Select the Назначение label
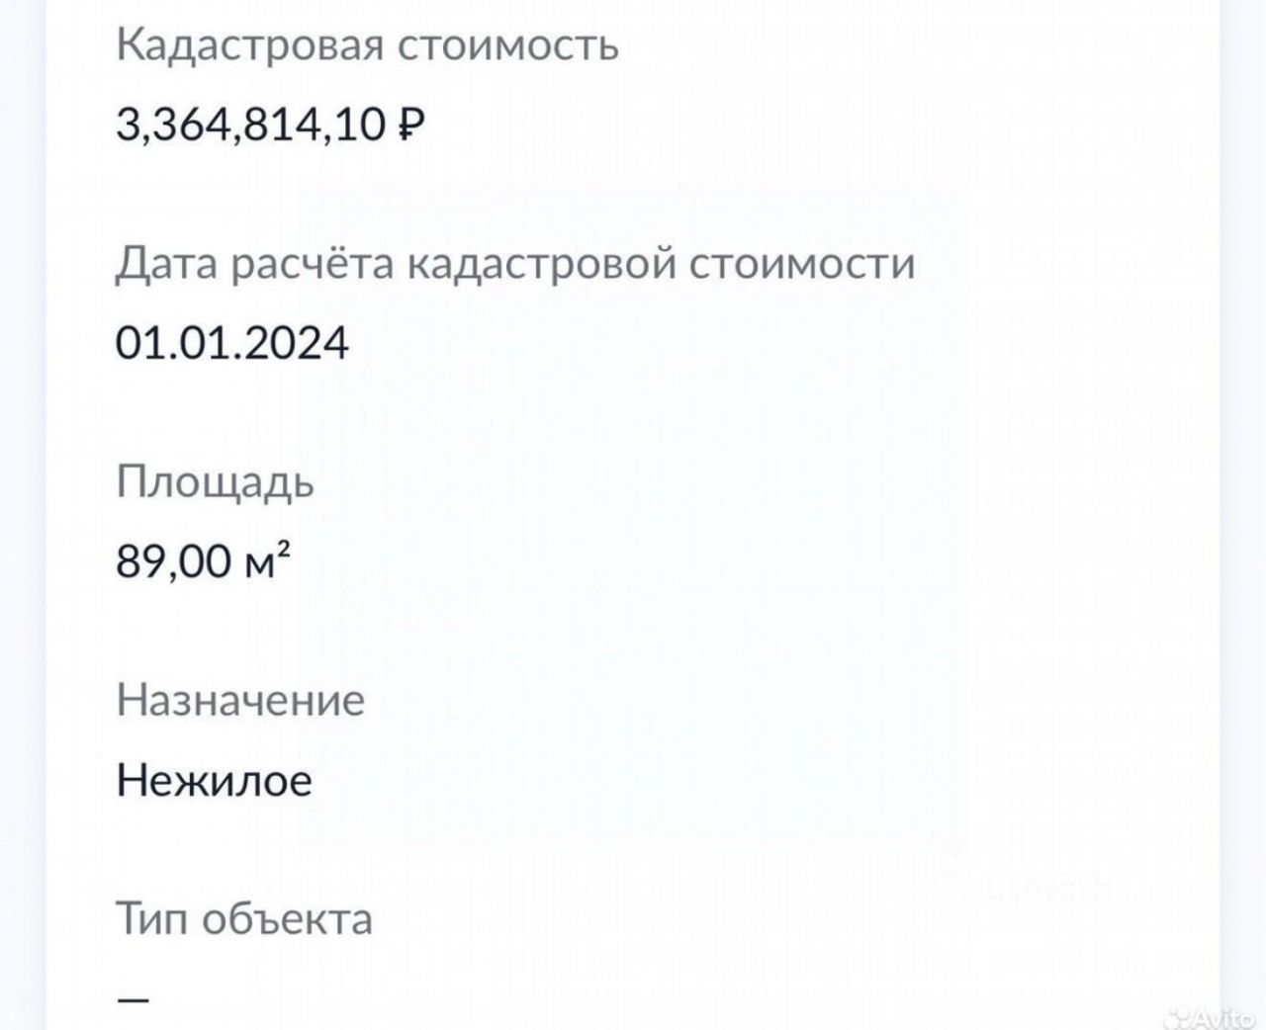The width and height of the screenshot is (1266, 1030). [x=240, y=700]
